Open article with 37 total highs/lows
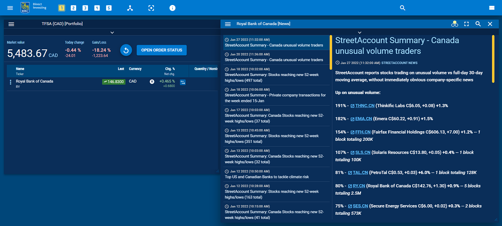 click(276, 115)
